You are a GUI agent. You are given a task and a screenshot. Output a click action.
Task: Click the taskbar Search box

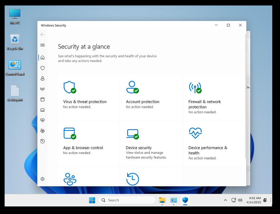tap(127, 200)
